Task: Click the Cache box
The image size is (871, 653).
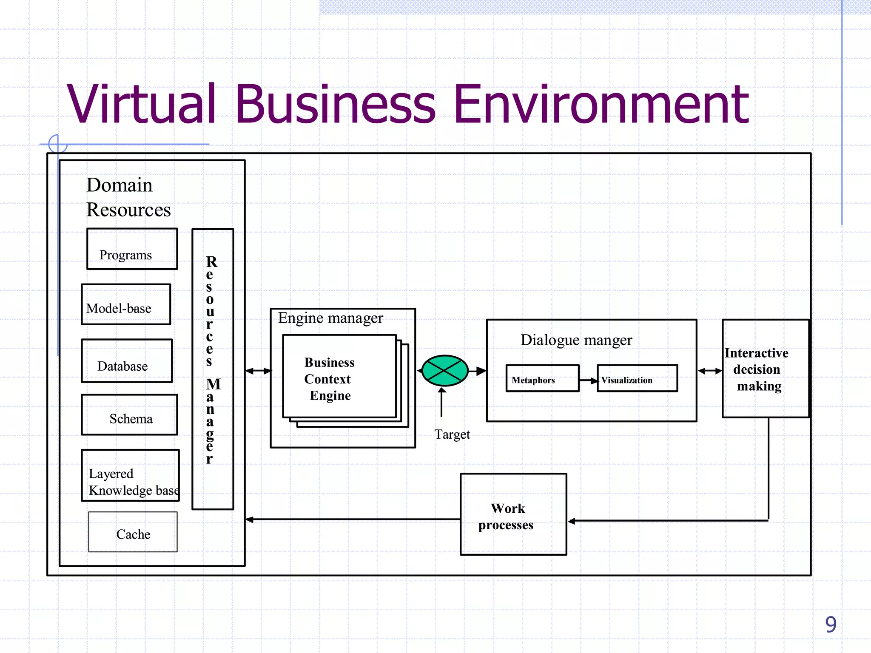Action: coord(133,532)
